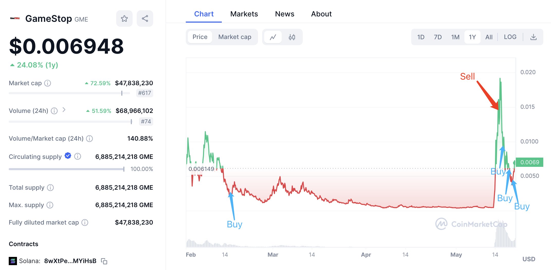Image resolution: width=551 pixels, height=270 pixels.
Task: Add GameStop to watchlist with star icon
Action: (124, 18)
